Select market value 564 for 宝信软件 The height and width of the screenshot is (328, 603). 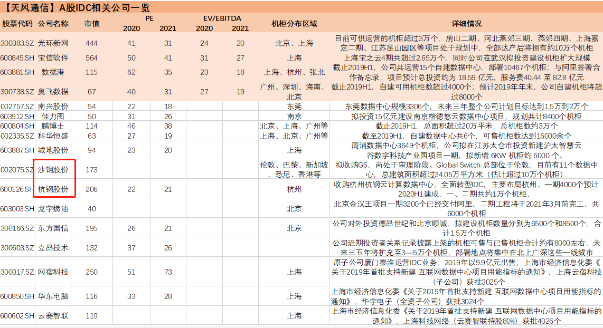[91, 58]
